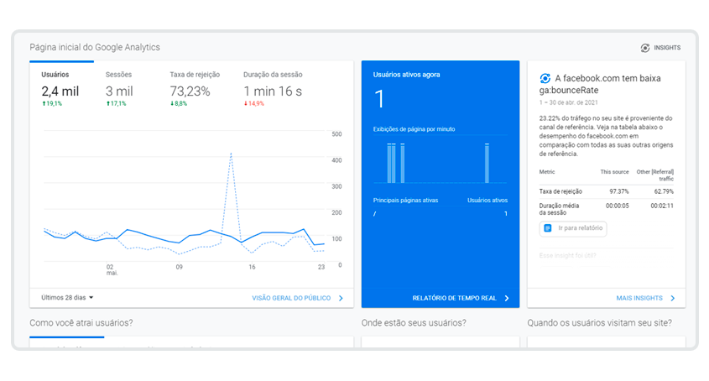Click the 19,1% users change indicator
The image size is (709, 381).
[x=52, y=103]
